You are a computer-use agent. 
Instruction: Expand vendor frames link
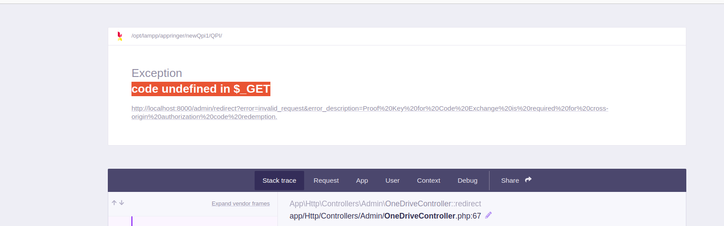[241, 204]
